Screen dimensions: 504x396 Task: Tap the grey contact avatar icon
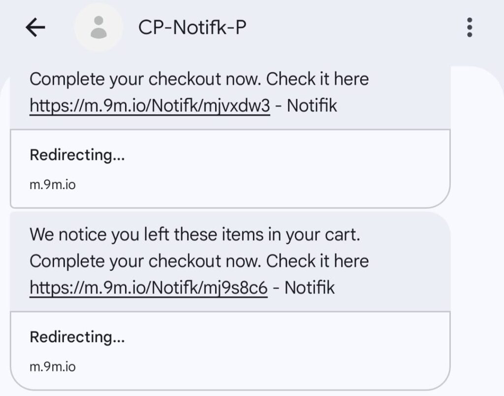tap(100, 28)
